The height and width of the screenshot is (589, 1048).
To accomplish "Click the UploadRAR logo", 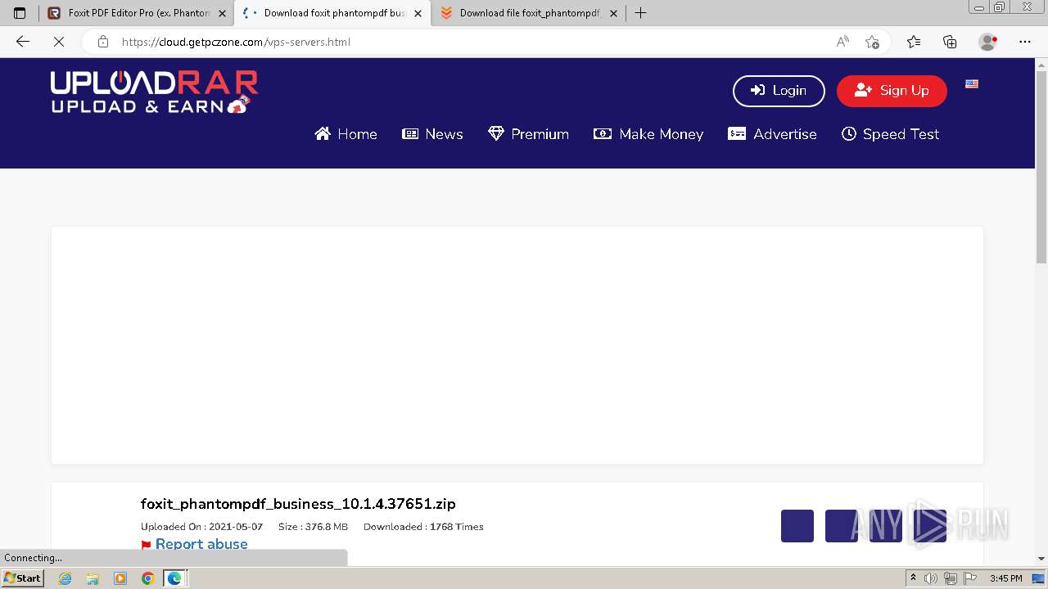I will [154, 92].
